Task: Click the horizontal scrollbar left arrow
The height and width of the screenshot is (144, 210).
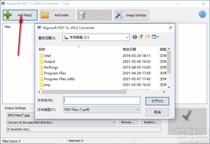Action: point(39,92)
